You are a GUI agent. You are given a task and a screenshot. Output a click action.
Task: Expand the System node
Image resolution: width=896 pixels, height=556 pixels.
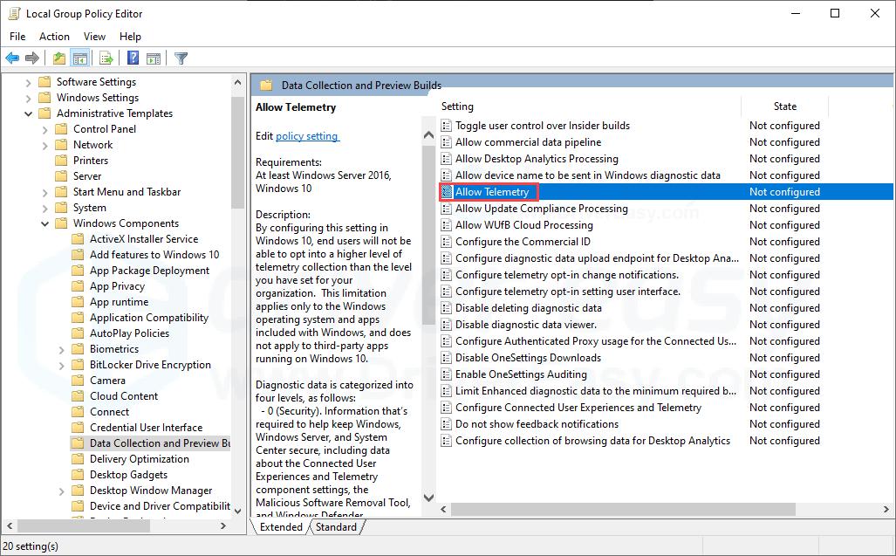tap(45, 208)
